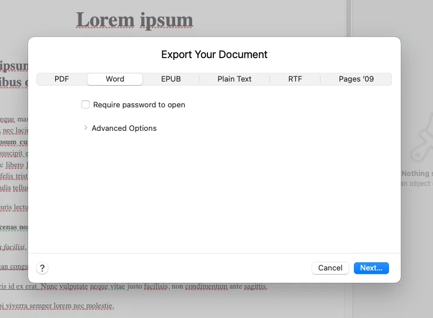Select the RTF export tab
The image size is (433, 318).
point(295,79)
